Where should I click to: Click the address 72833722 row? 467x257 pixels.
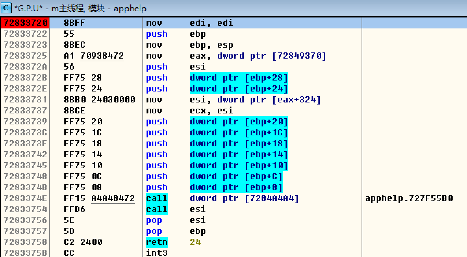[25, 34]
